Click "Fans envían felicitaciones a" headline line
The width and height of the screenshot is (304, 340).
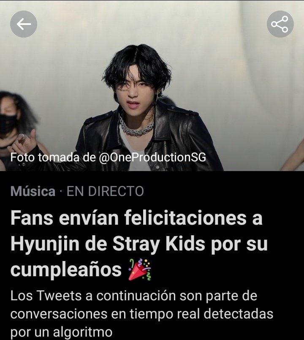click(136, 218)
